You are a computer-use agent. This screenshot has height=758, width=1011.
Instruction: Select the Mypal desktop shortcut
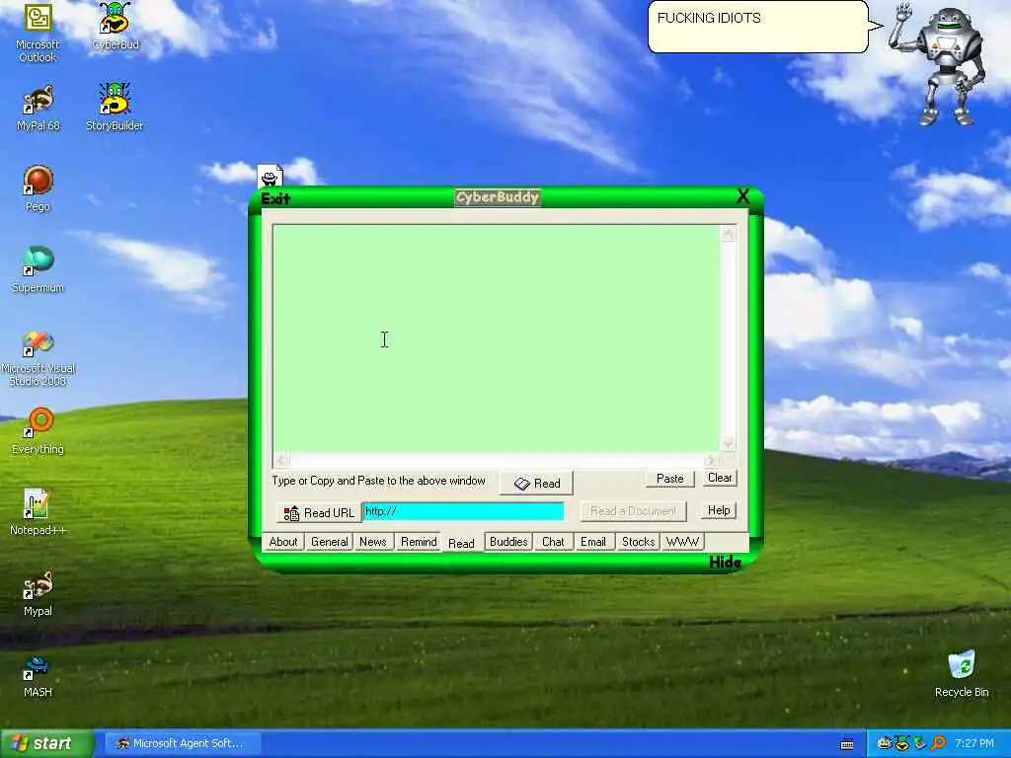click(x=38, y=593)
